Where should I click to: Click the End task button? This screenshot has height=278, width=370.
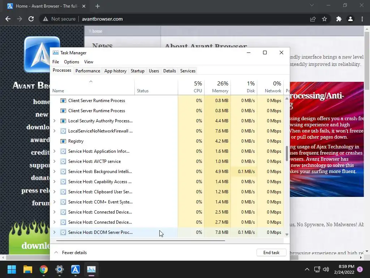pyautogui.click(x=271, y=252)
